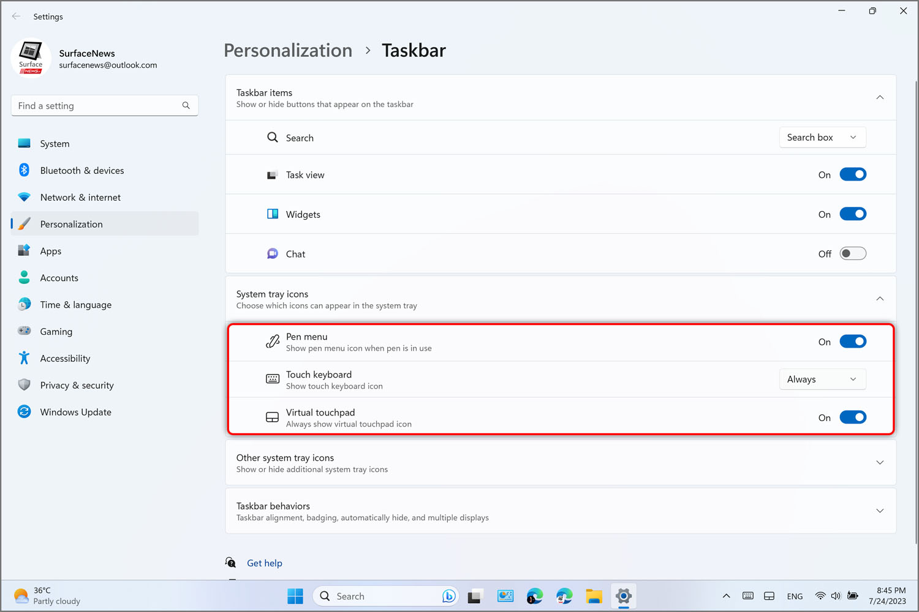Show hidden icons in system tray
This screenshot has width=919, height=612.
726,596
